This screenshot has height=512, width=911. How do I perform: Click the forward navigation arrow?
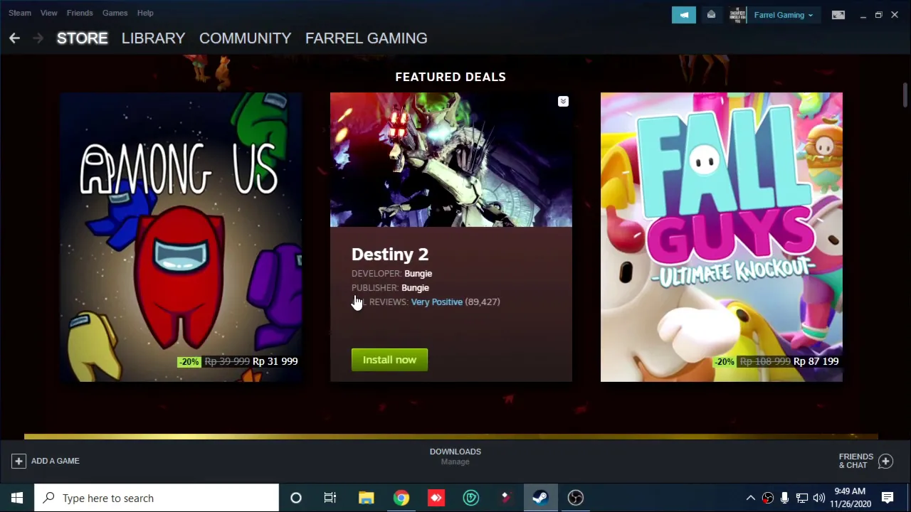tap(38, 38)
